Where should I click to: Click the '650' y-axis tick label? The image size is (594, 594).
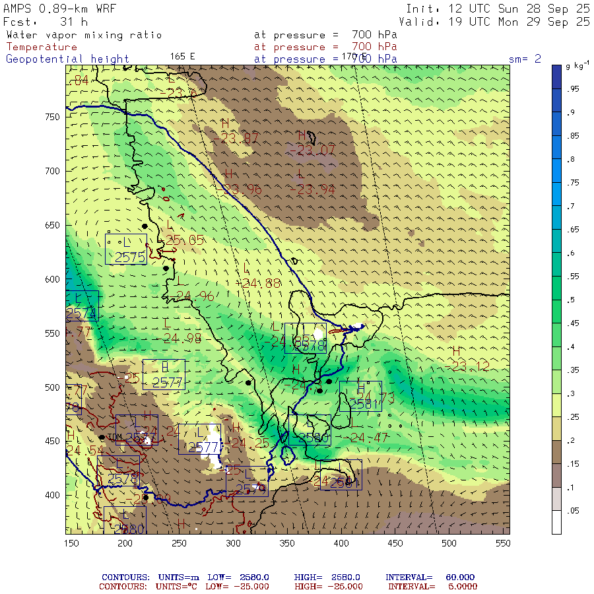pyautogui.click(x=52, y=226)
